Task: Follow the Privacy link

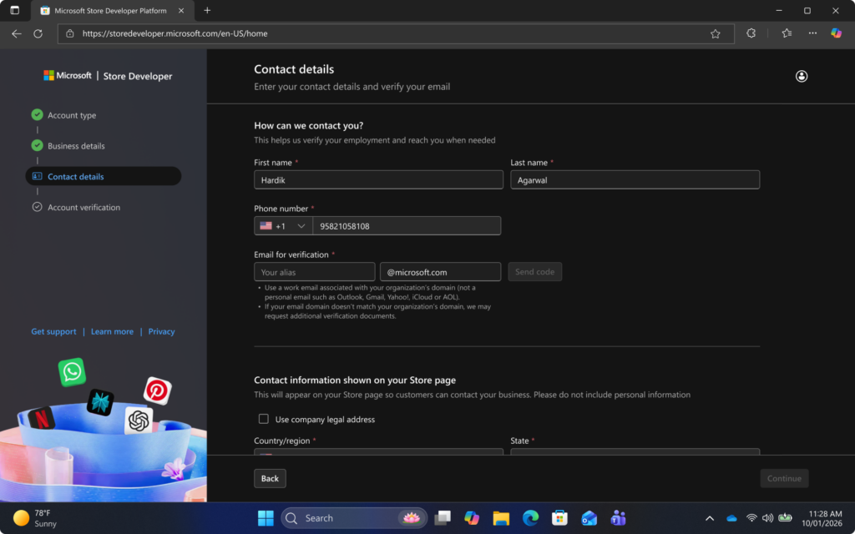Action: 161,331
